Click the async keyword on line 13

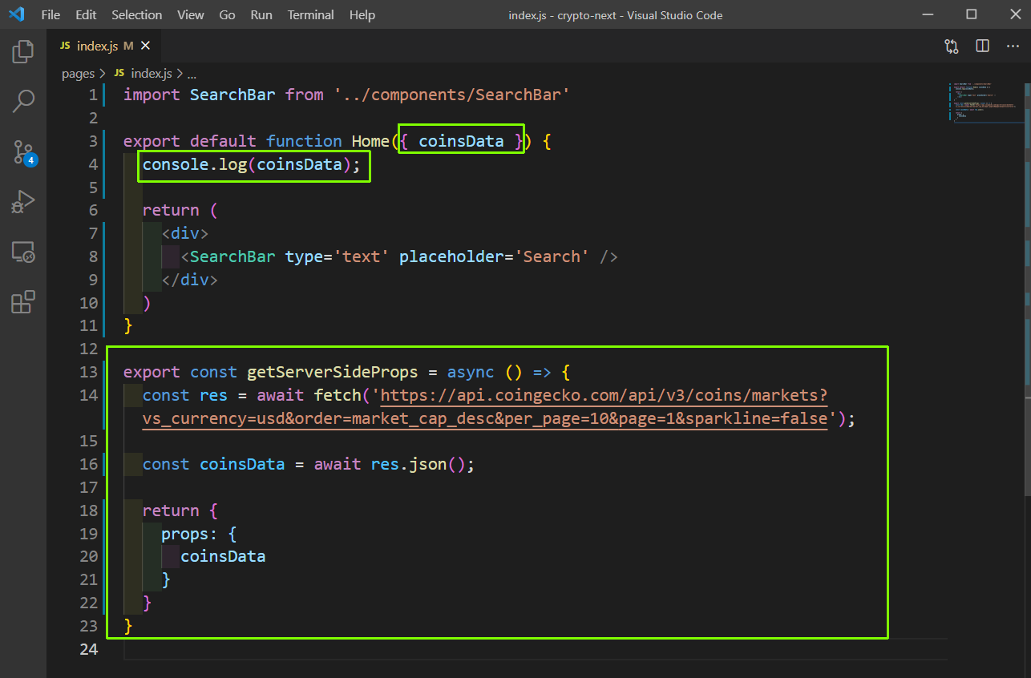[x=471, y=372]
